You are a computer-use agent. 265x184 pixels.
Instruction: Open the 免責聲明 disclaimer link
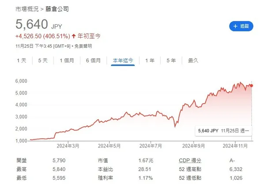(83, 46)
